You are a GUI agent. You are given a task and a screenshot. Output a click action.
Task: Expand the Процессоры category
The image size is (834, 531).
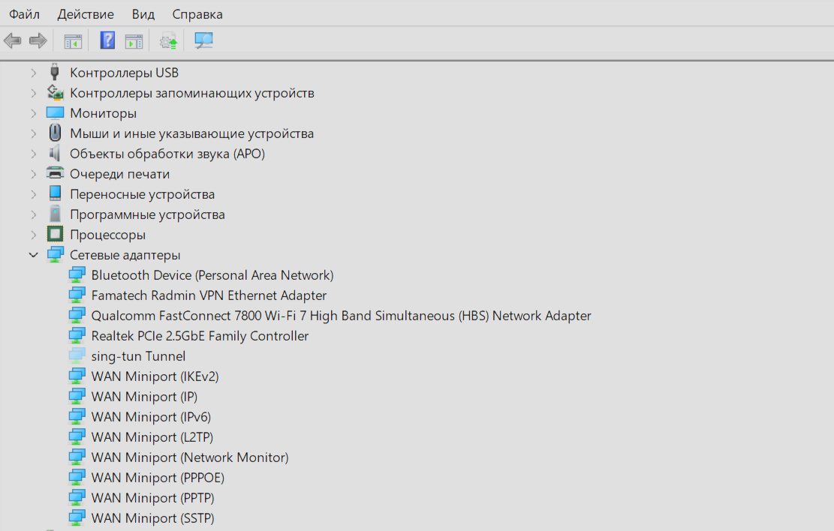(34, 235)
